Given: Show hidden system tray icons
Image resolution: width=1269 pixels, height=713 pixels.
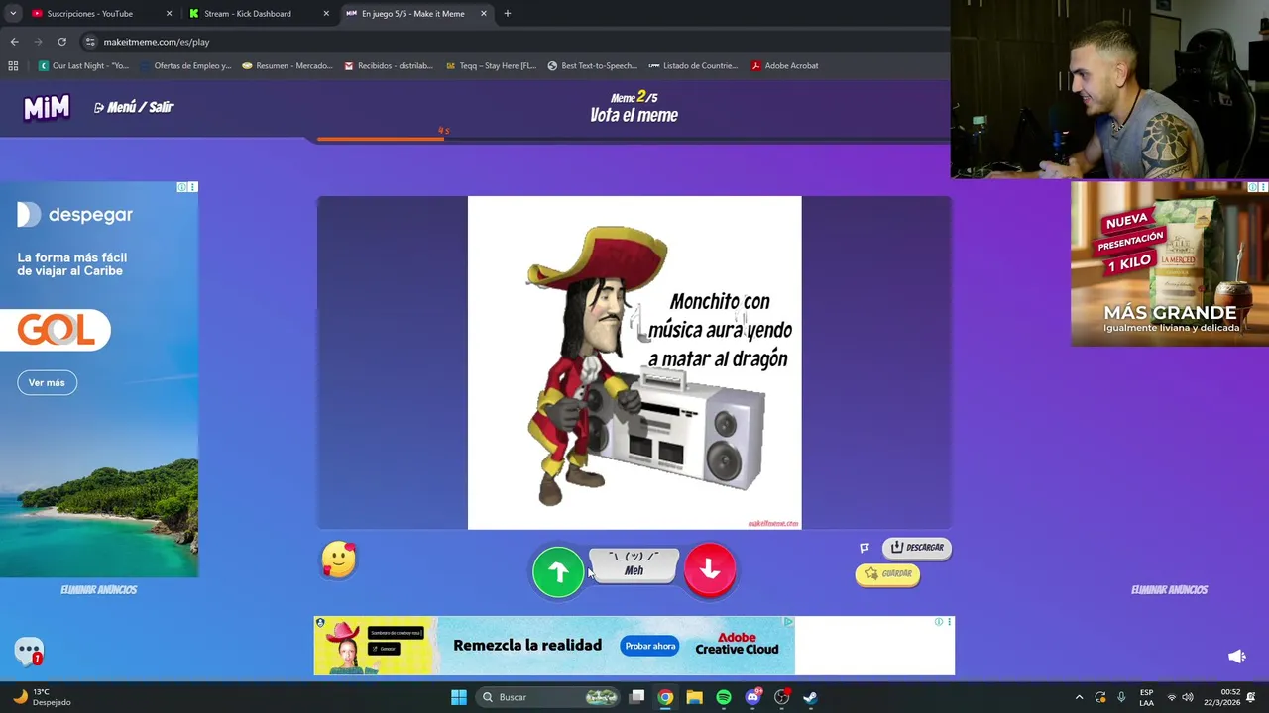Looking at the screenshot, I should (1079, 697).
